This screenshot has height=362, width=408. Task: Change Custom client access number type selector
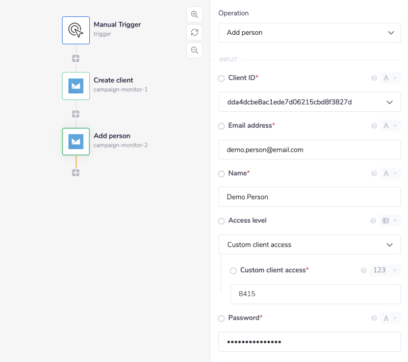coord(385,270)
